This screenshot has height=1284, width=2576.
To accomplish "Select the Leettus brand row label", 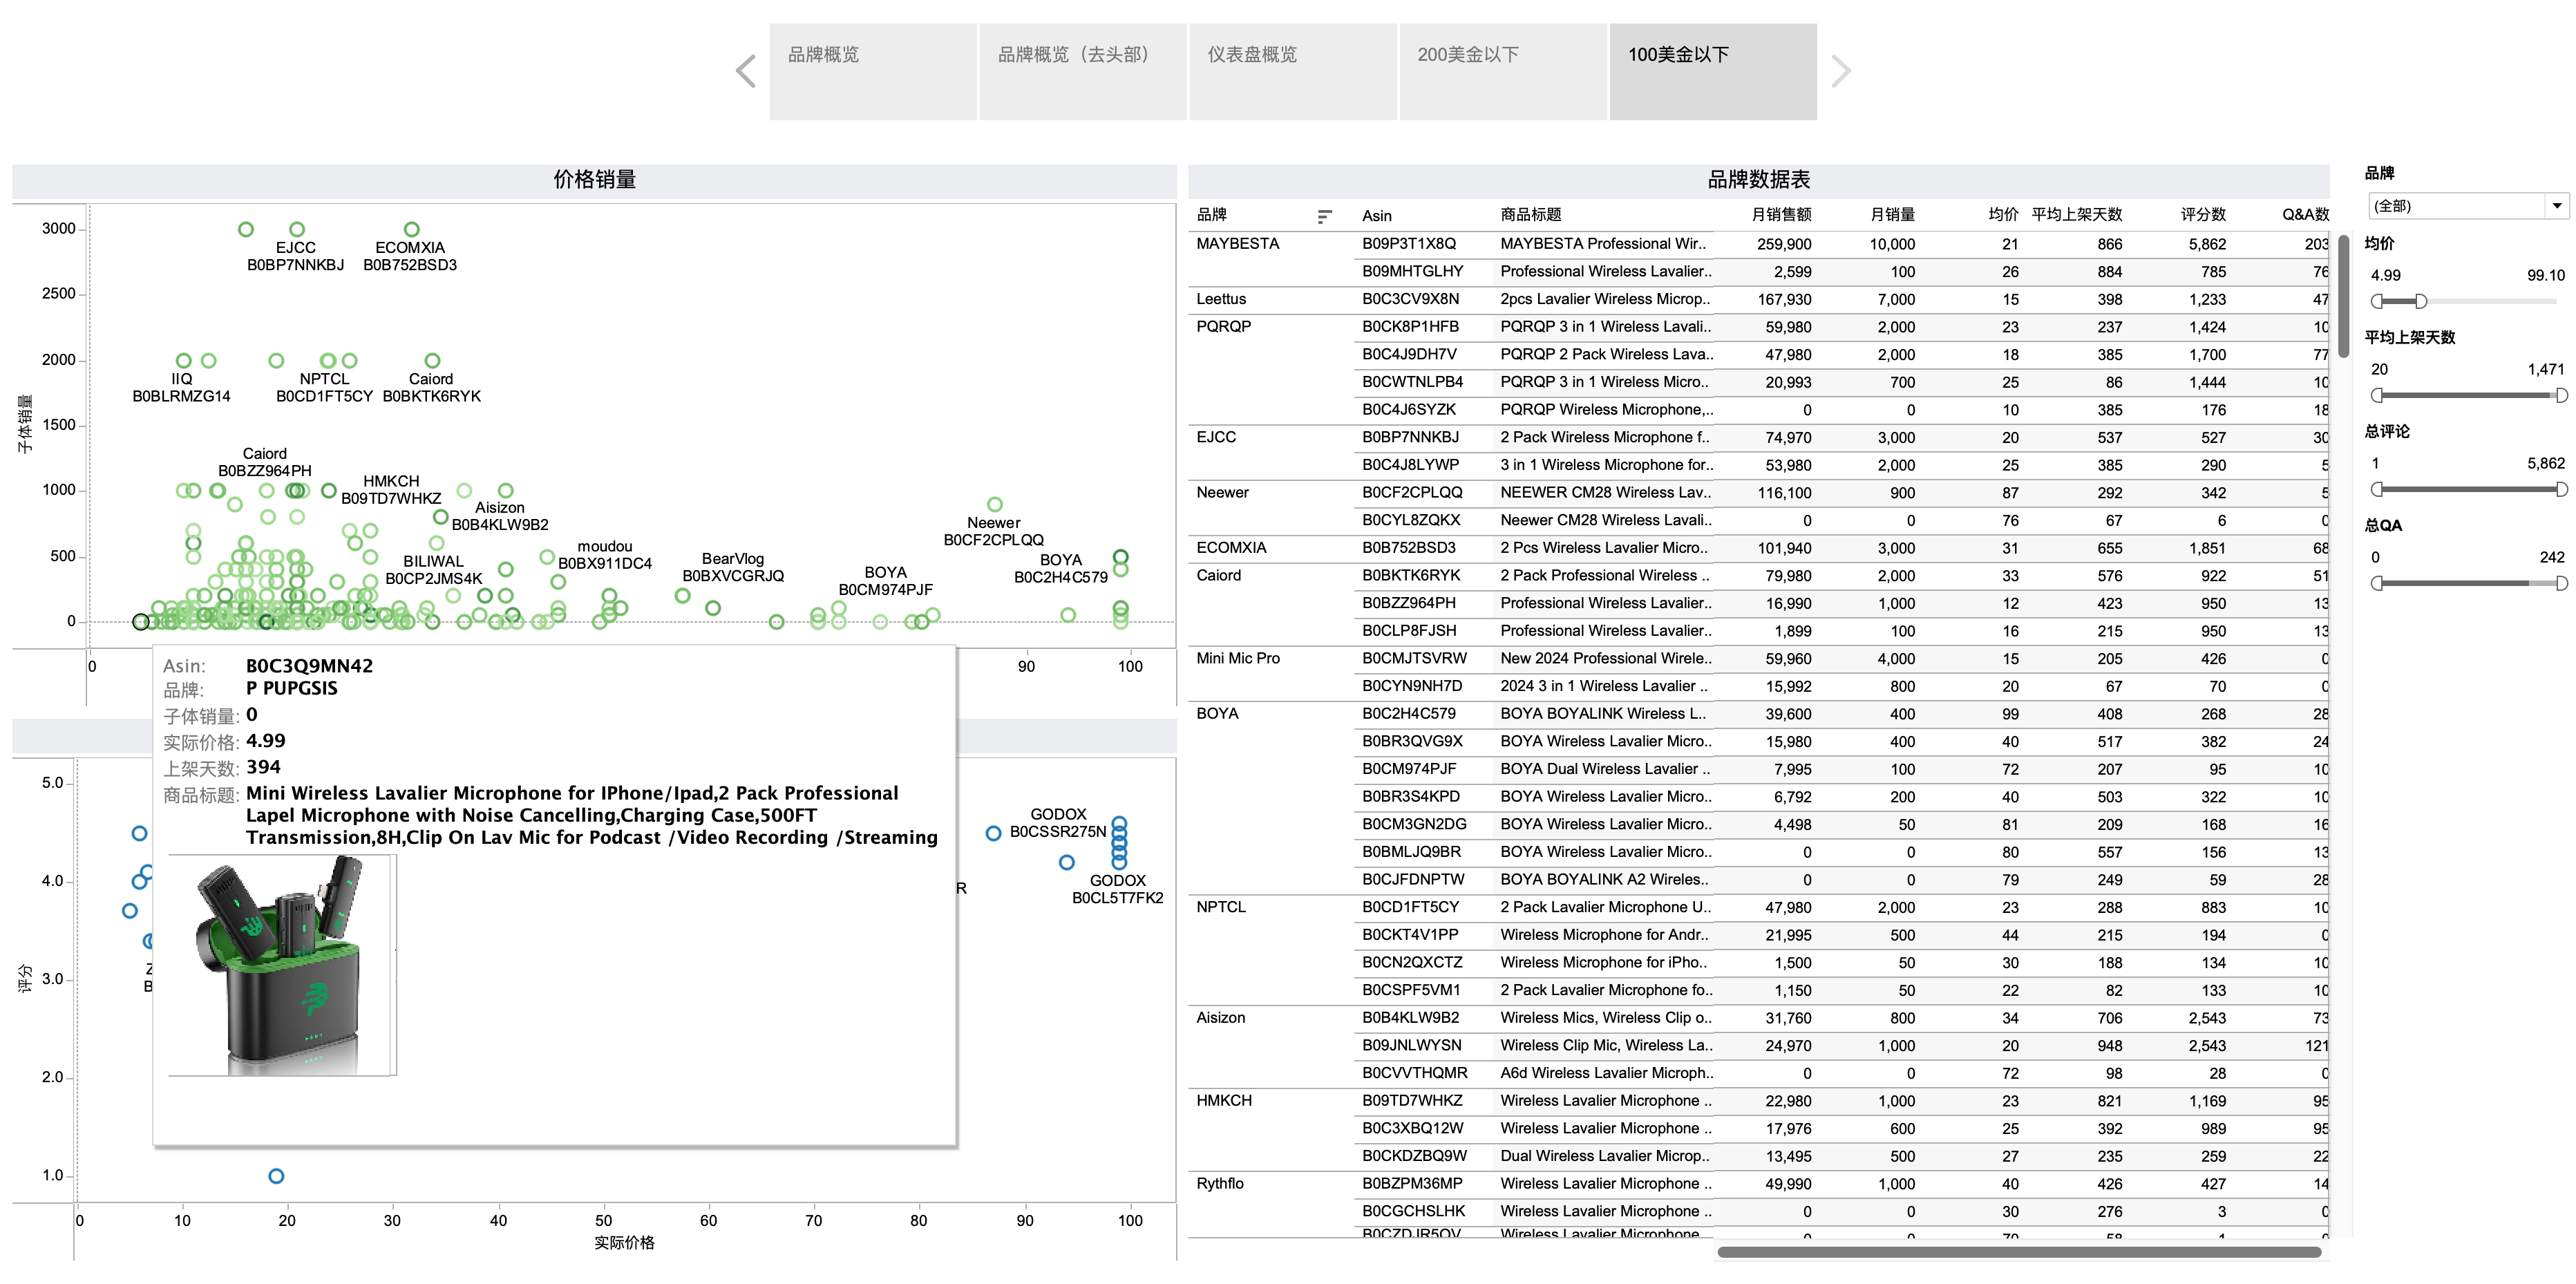I will [1221, 299].
